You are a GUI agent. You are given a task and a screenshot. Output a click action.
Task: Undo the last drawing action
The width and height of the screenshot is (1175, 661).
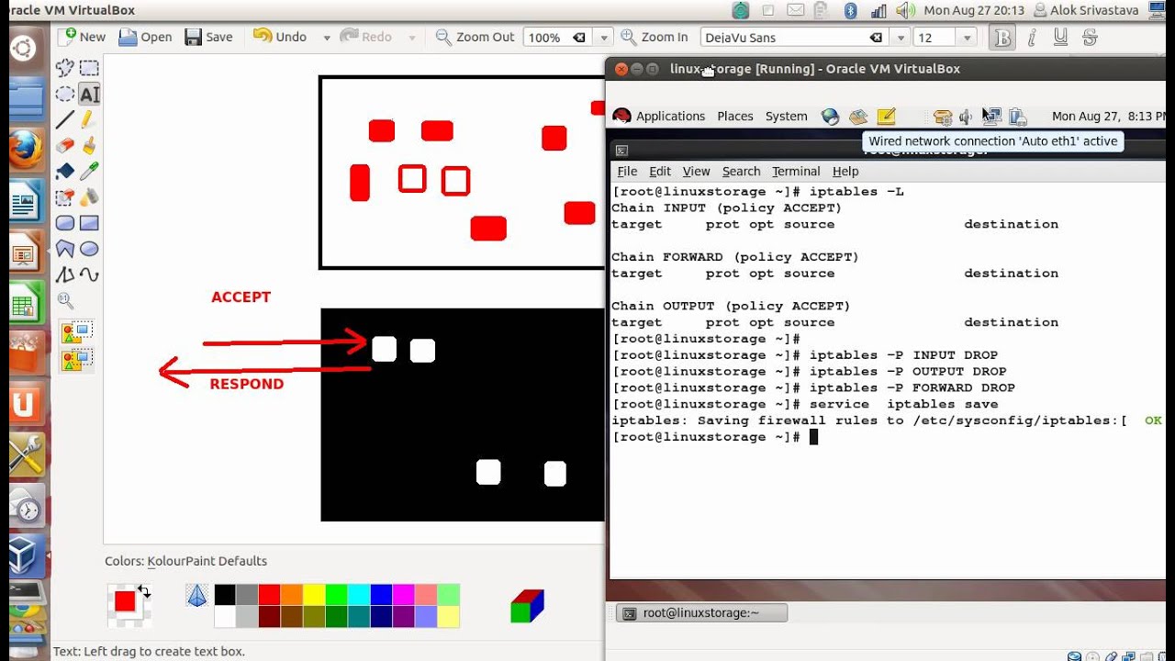click(280, 37)
